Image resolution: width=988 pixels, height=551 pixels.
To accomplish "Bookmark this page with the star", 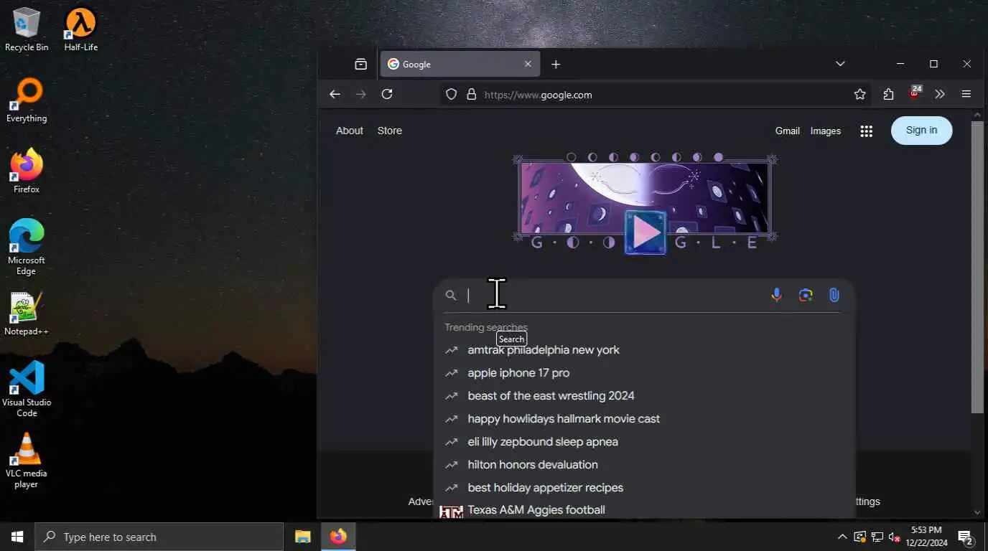I will (860, 94).
